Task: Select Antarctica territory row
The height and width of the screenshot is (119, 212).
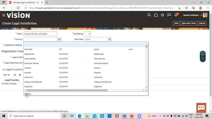Action: [85, 77]
